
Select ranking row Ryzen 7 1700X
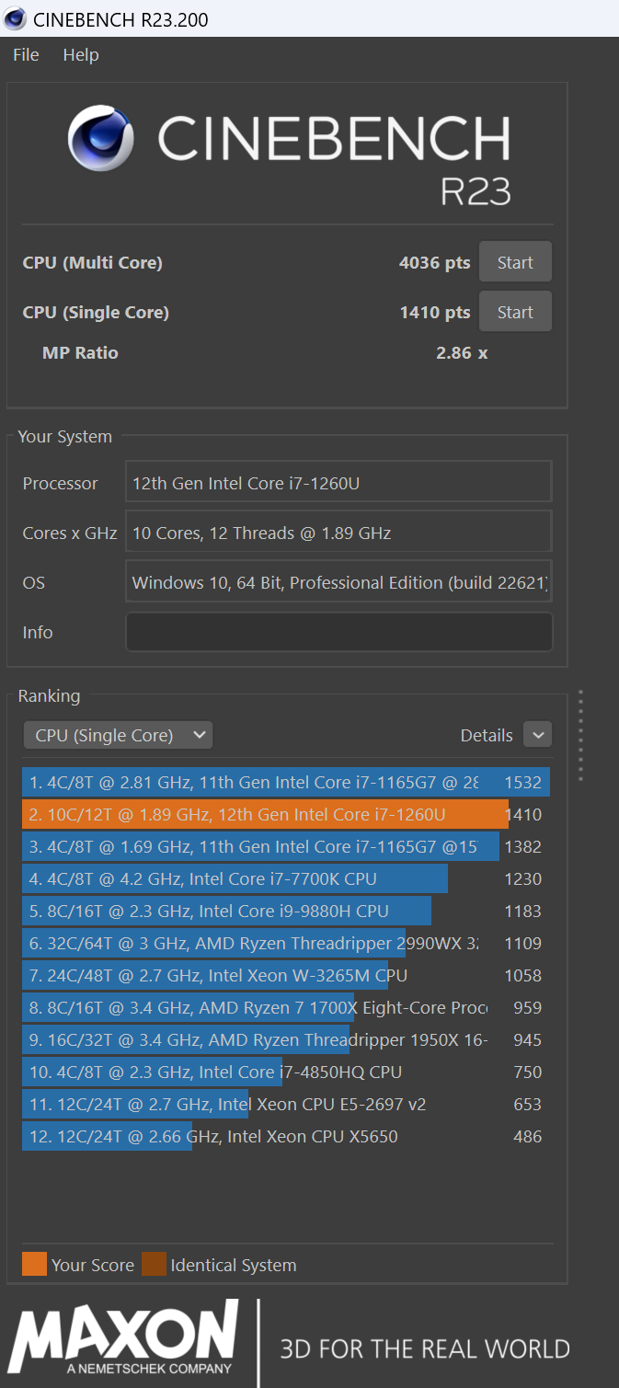tap(286, 1007)
